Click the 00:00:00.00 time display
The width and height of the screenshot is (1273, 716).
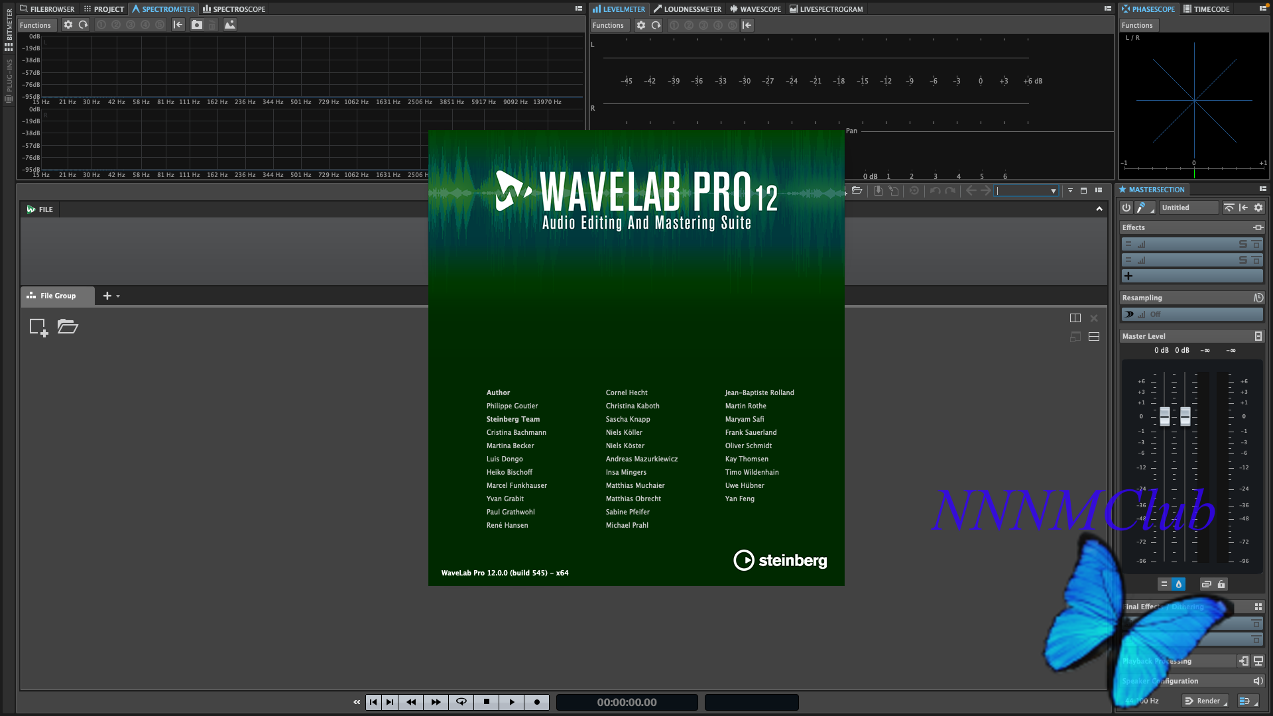(627, 703)
